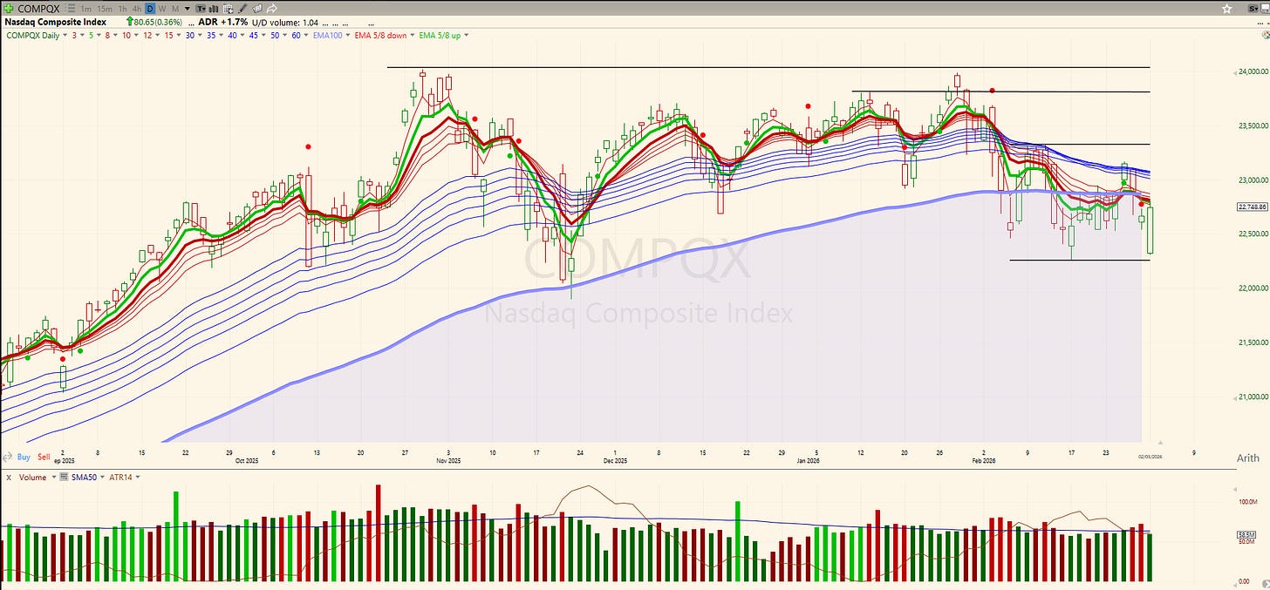
Task: Open the EMA100 indicator dropdown
Action: (348, 36)
